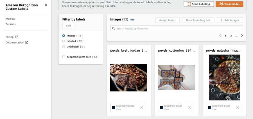Jump to page 2 of the images

click(x=231, y=36)
